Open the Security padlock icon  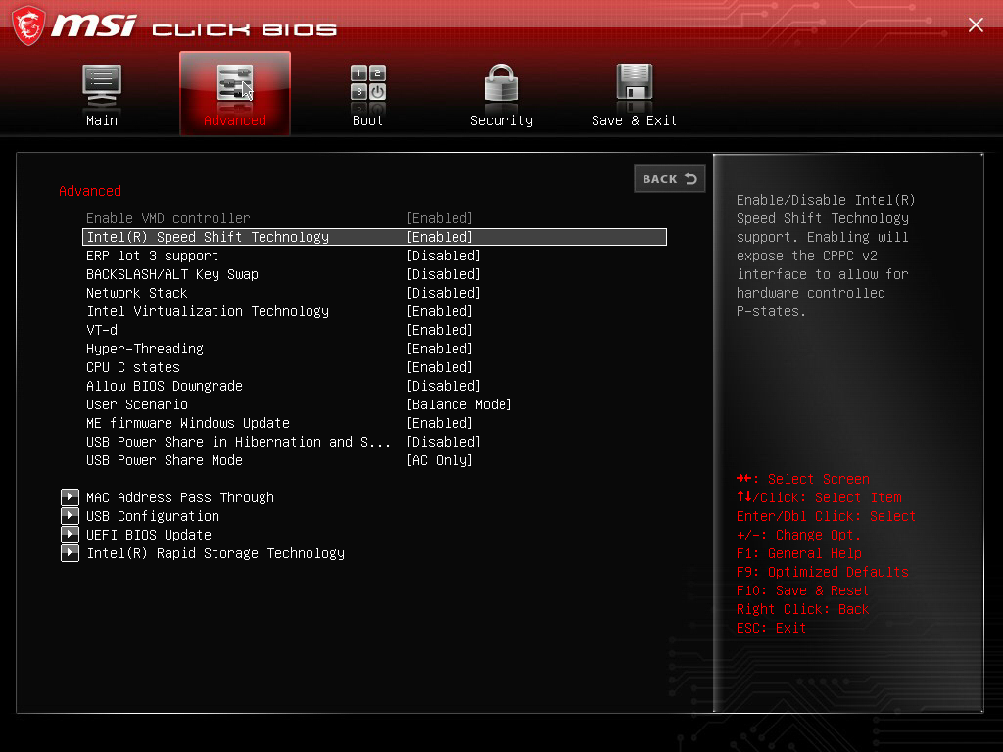(x=501, y=83)
